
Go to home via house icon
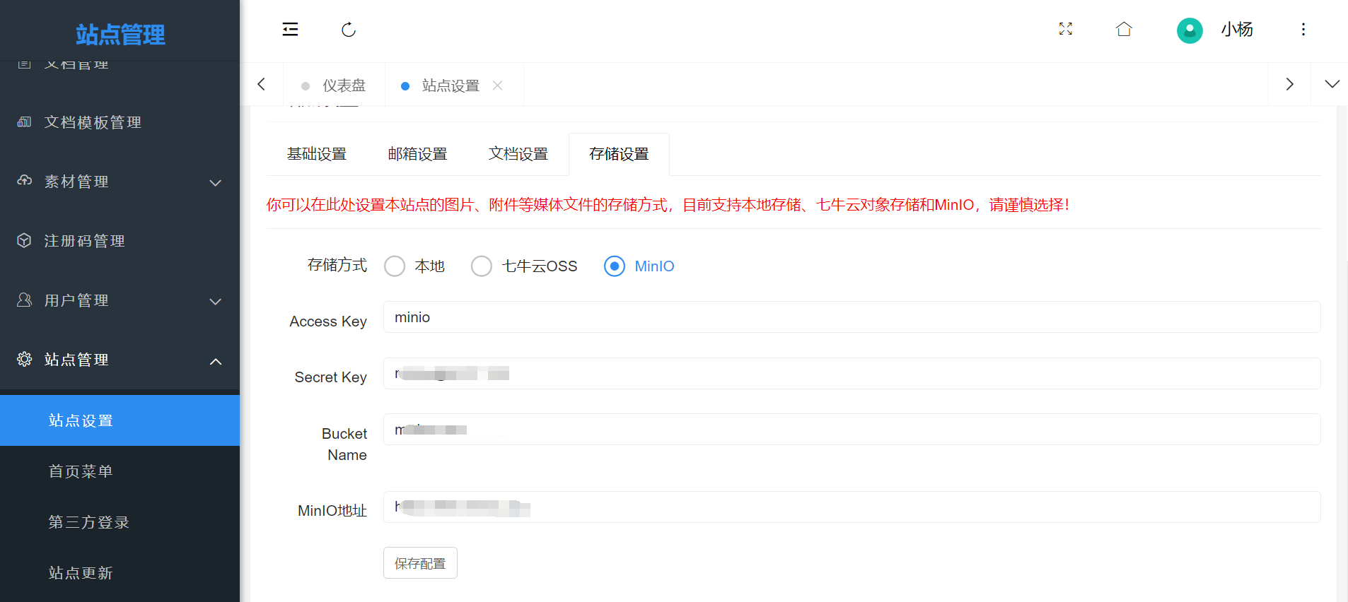click(1124, 29)
